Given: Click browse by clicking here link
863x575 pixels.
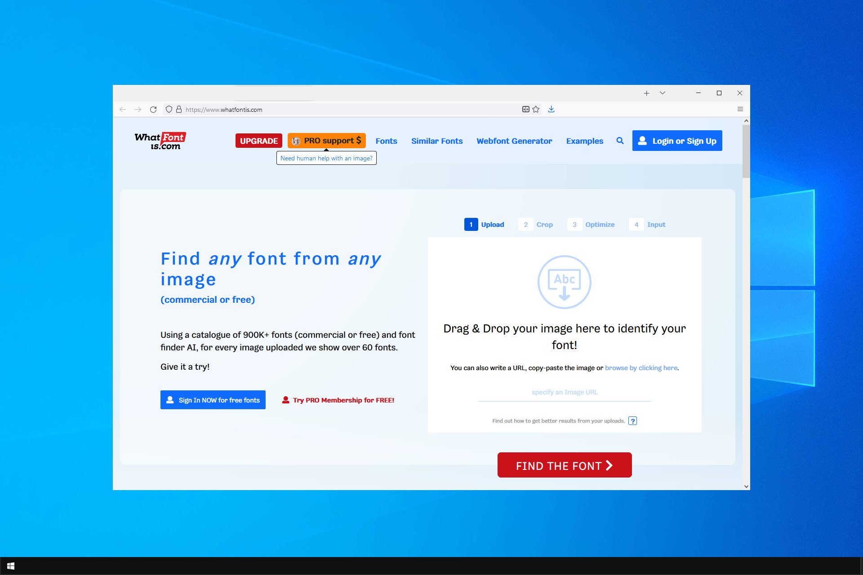Looking at the screenshot, I should [x=641, y=368].
